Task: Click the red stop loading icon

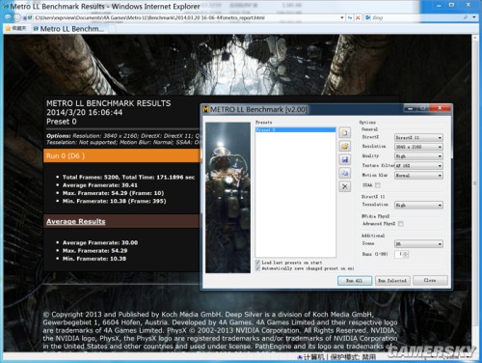Action: (358, 17)
